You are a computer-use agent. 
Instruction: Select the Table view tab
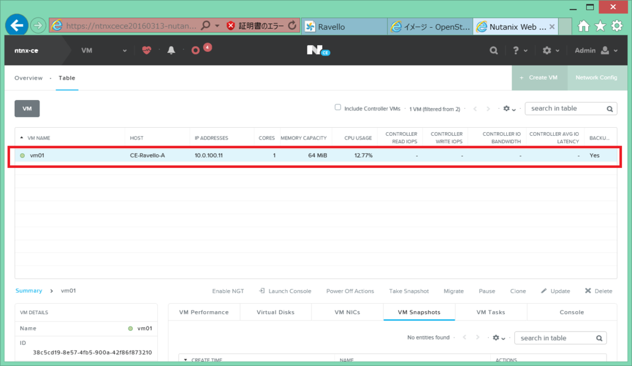[x=67, y=78]
